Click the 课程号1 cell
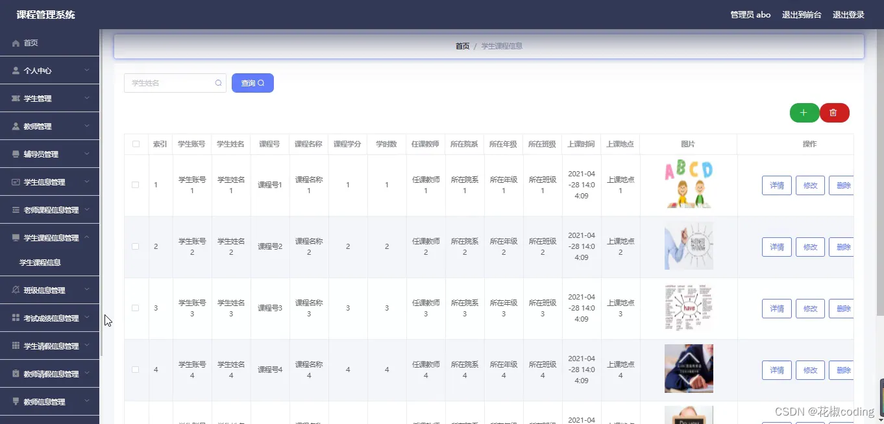This screenshot has width=884, height=424. (x=270, y=185)
